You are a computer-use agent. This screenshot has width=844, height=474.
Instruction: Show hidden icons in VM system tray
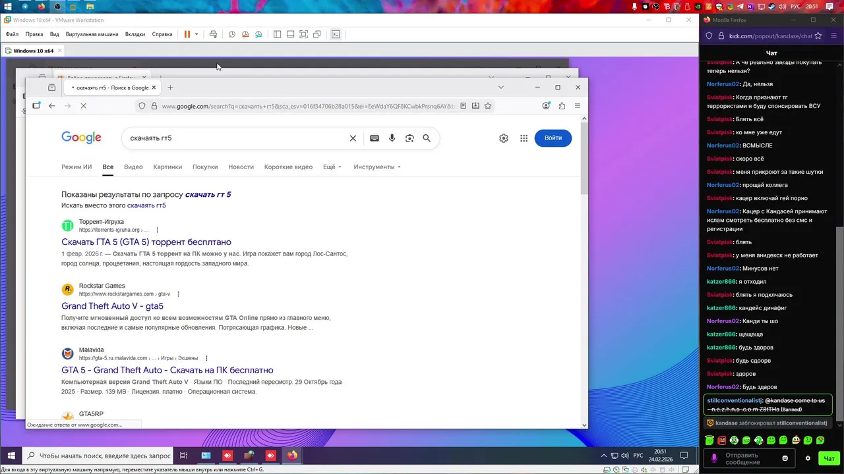(x=603, y=455)
